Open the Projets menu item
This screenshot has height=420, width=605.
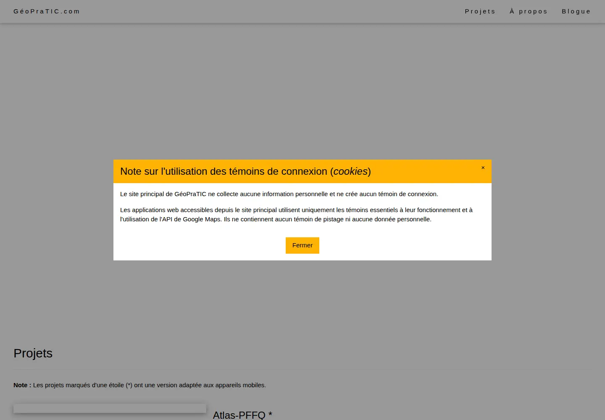[480, 11]
